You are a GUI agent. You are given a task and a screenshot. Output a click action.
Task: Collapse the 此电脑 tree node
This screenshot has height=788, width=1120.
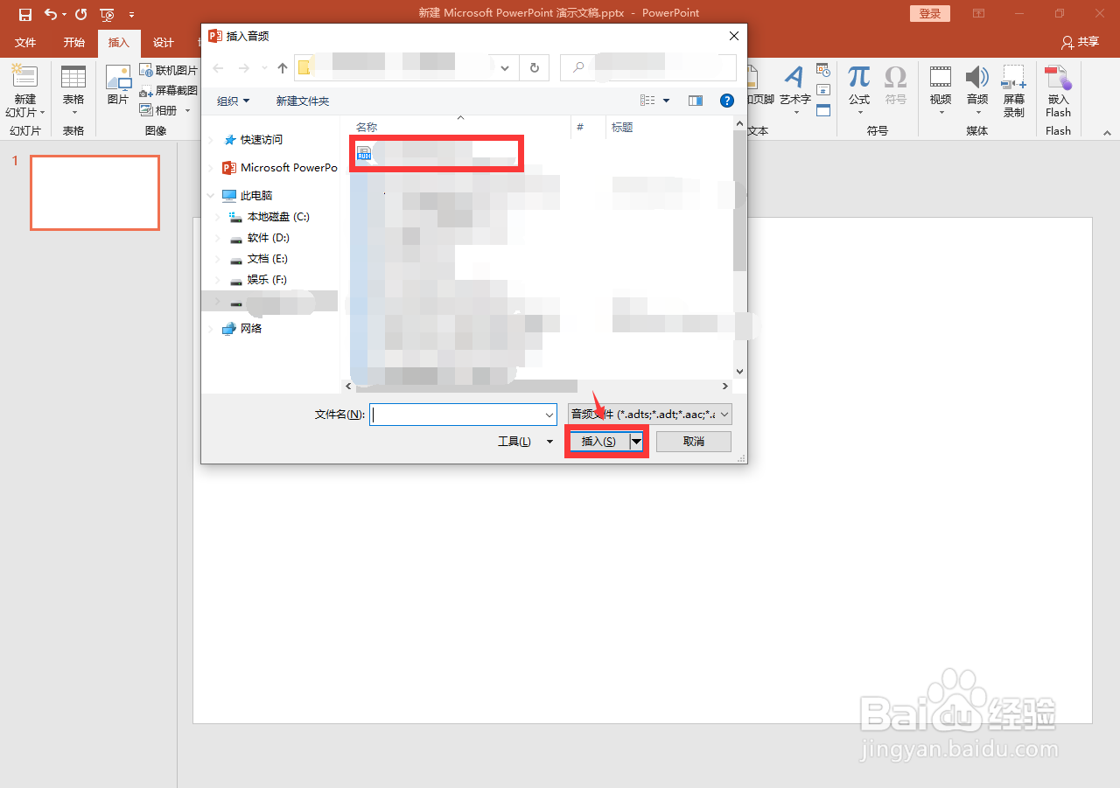coord(210,195)
